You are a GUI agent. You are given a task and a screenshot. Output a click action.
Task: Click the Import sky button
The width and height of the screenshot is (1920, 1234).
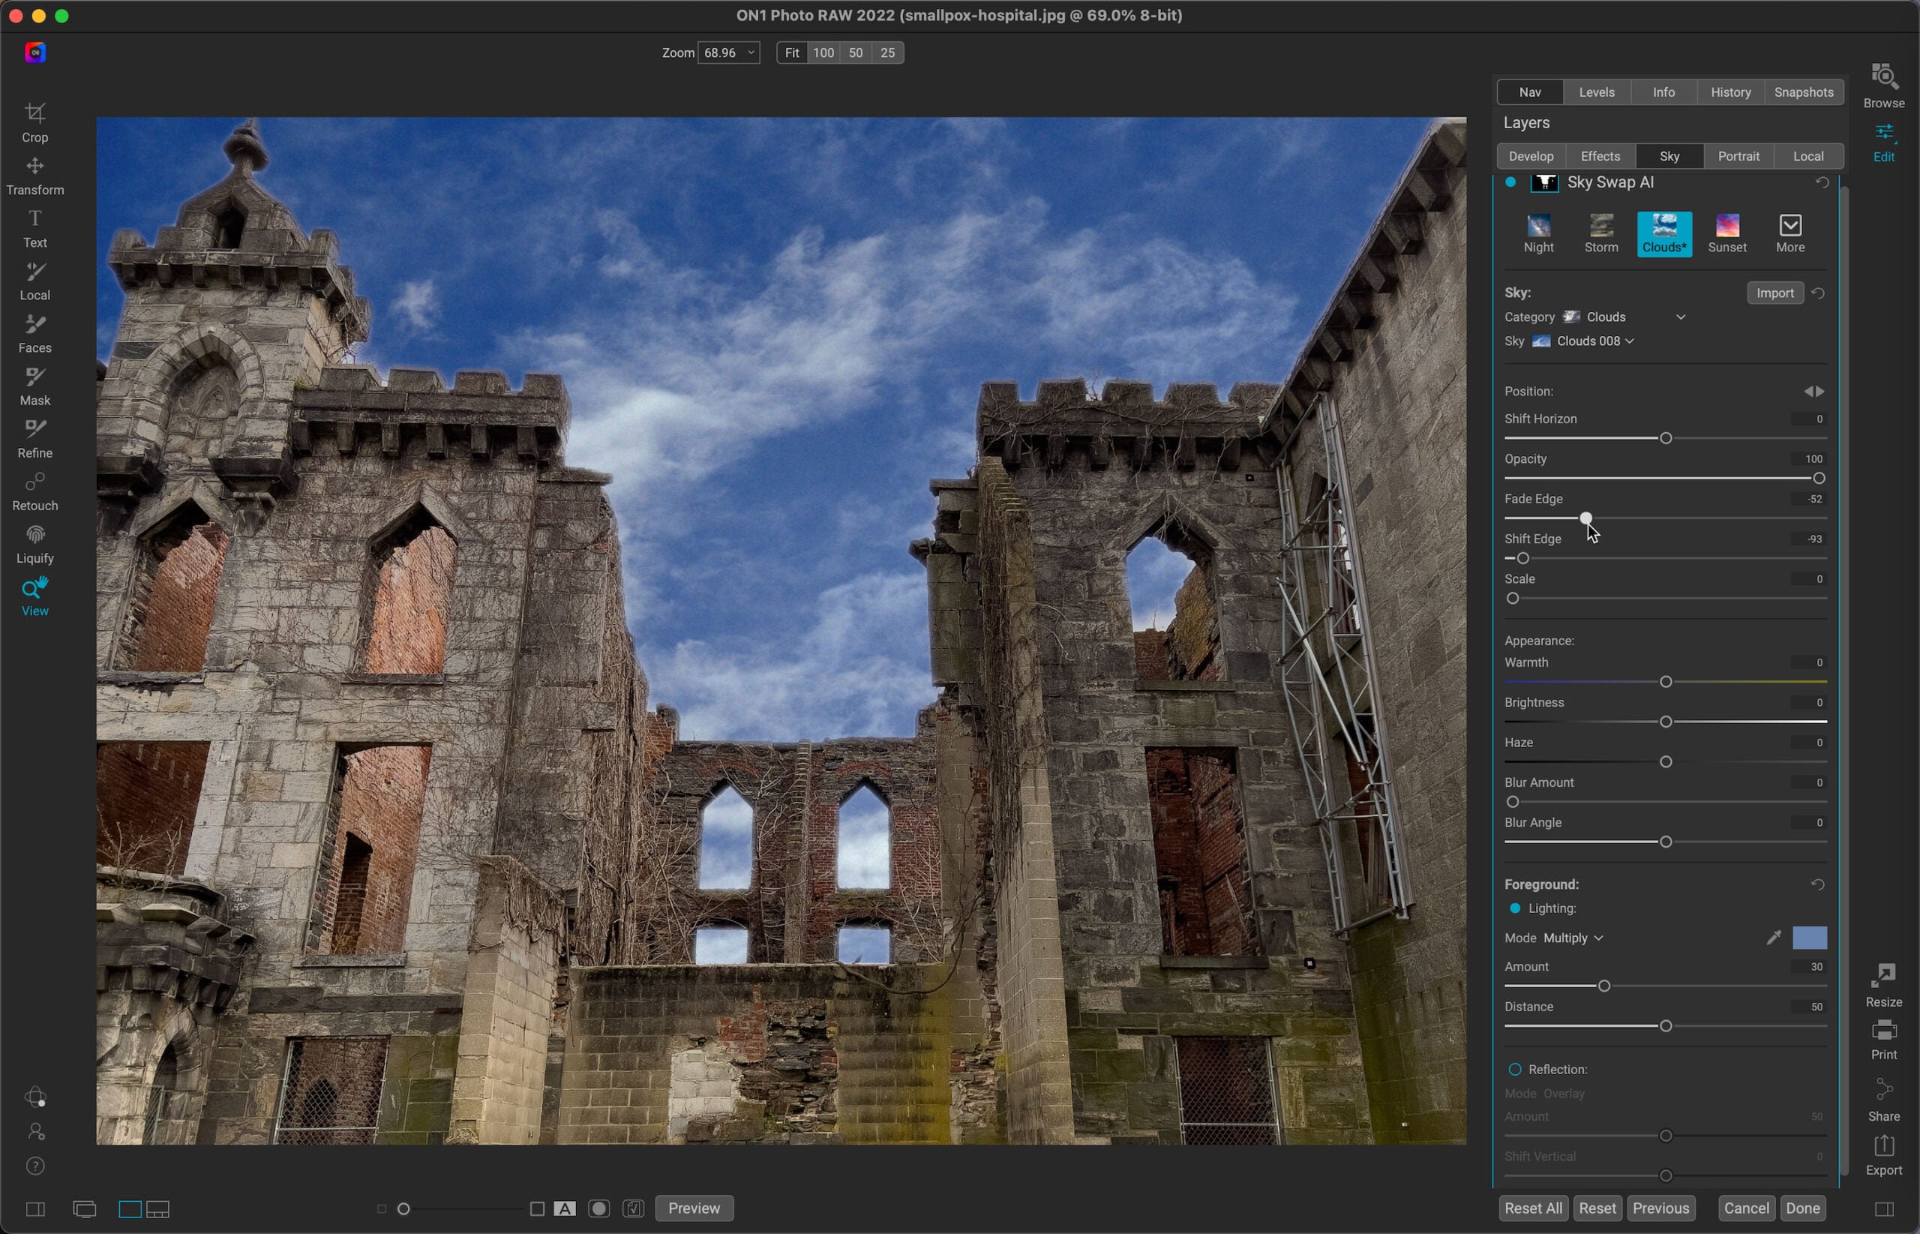click(1773, 293)
